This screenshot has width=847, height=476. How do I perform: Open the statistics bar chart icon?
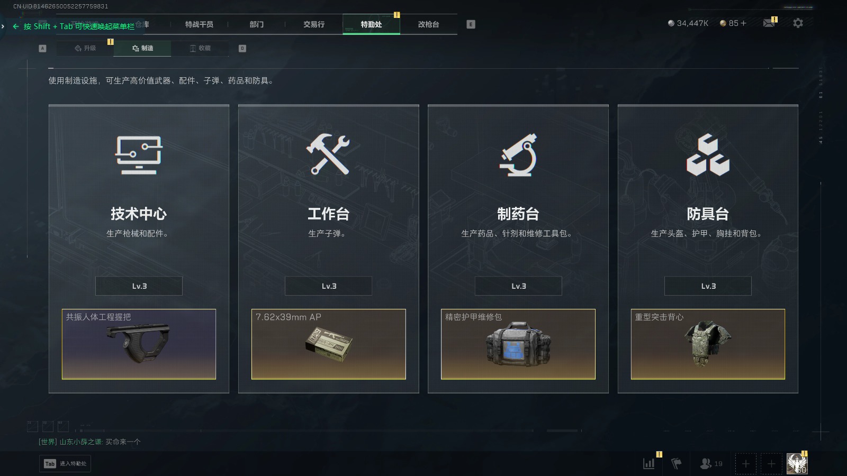click(x=648, y=463)
